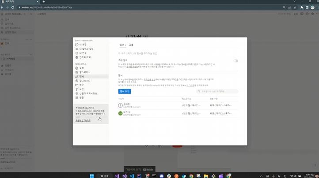Viewport: 319px width, 178px height.
Task: Open 워크스페이스에 멤버를 추가하는 방법 help link
Action: 138,53
